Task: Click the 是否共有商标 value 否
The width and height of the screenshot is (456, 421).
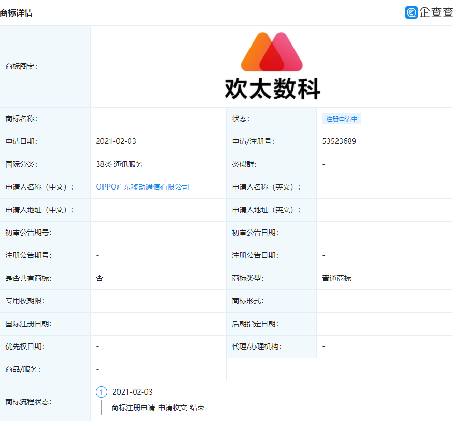Action: 98,278
